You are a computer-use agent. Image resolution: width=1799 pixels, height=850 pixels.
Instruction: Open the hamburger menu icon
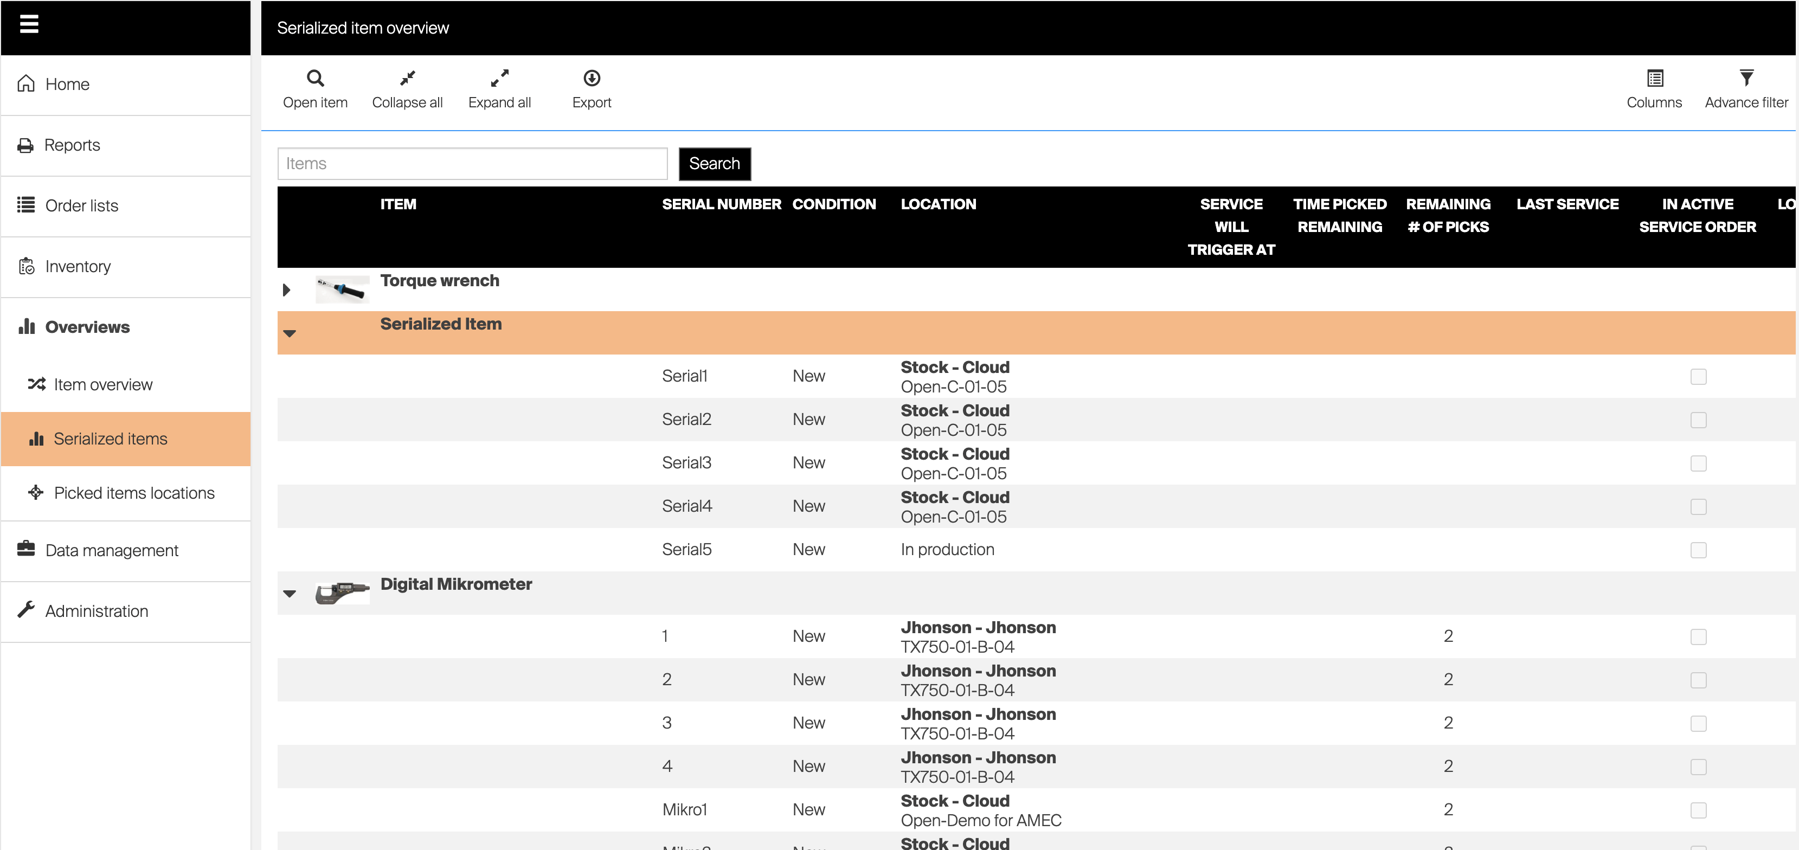tap(29, 24)
